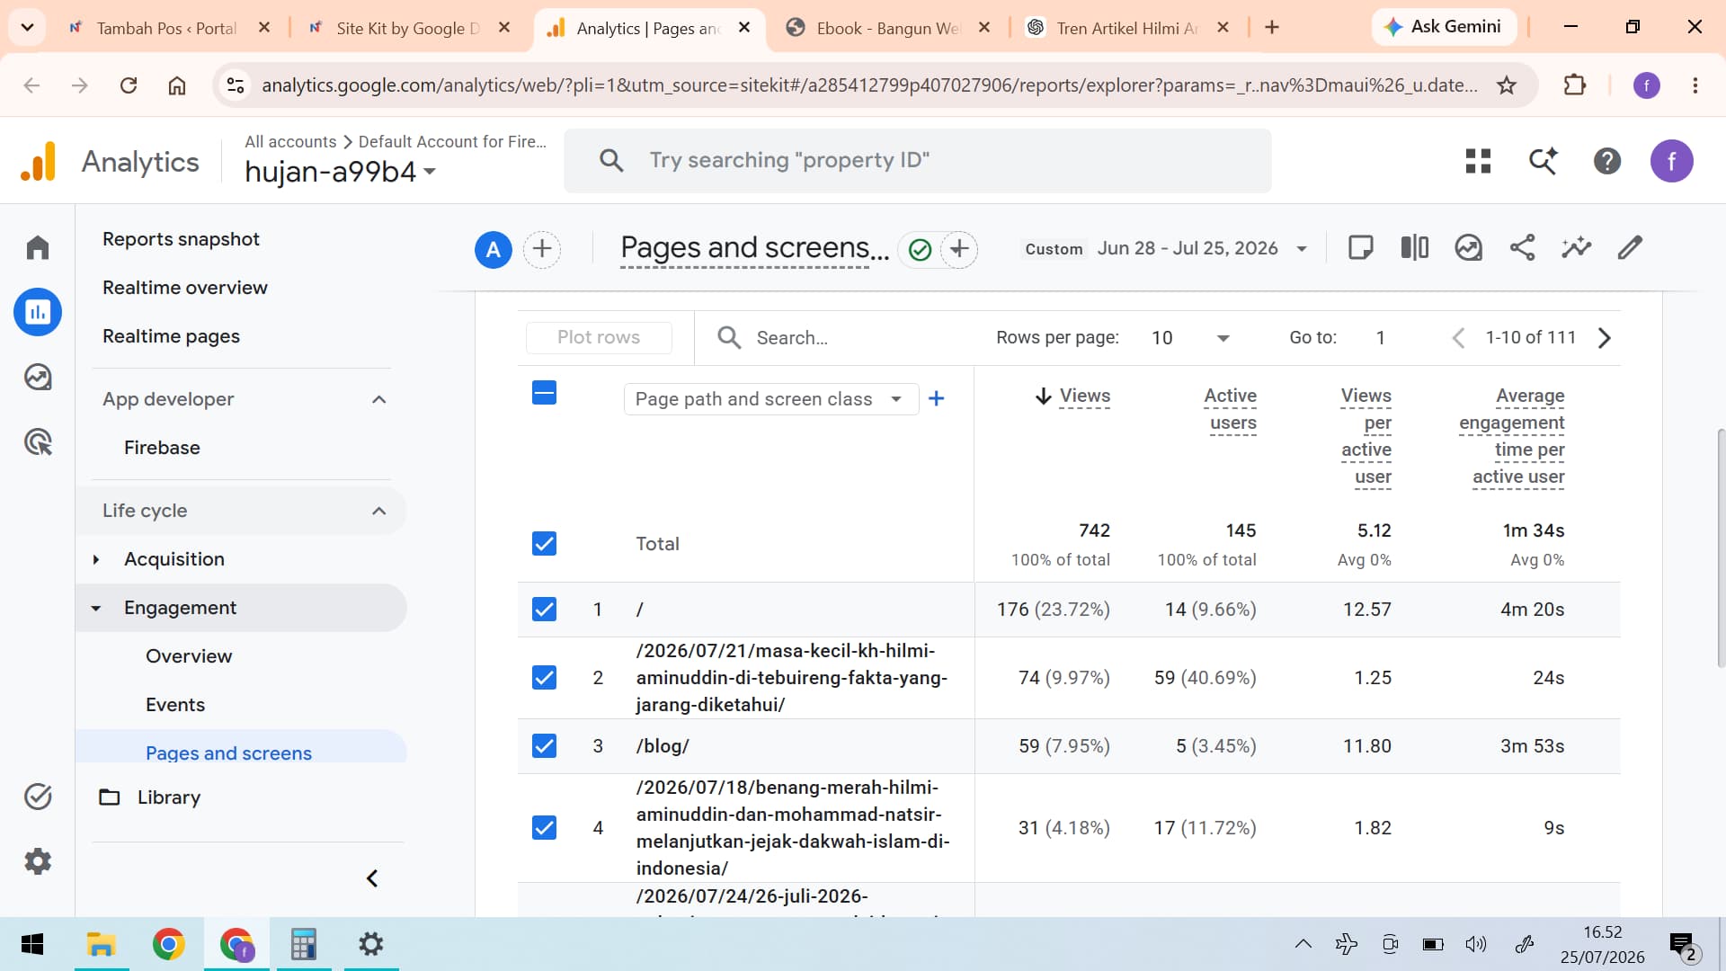Open the Page path and screen class dropdown

coord(770,399)
